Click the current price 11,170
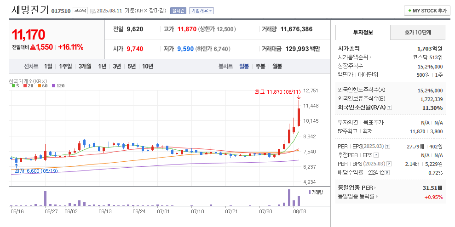Image resolution: width=455 pixels, height=227 pixels. click(x=29, y=35)
